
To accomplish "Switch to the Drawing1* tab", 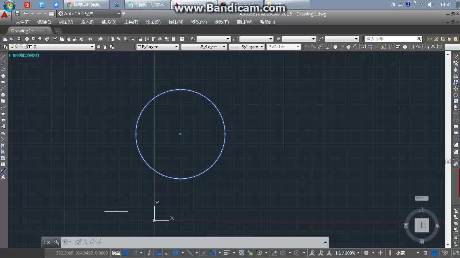I will click(x=22, y=31).
